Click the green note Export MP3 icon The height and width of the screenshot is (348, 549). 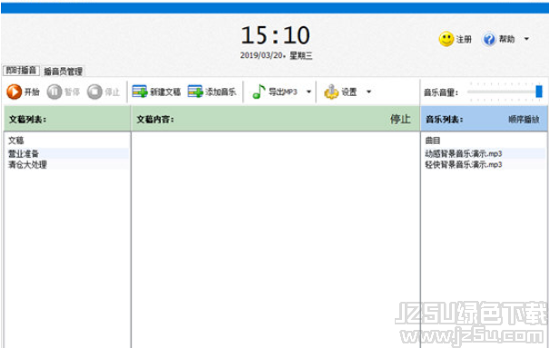tap(259, 92)
